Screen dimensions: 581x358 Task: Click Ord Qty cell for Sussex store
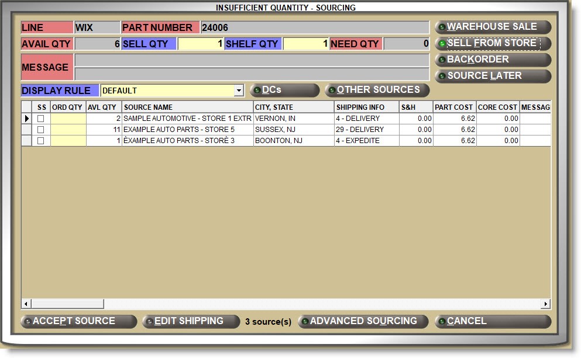click(x=68, y=130)
